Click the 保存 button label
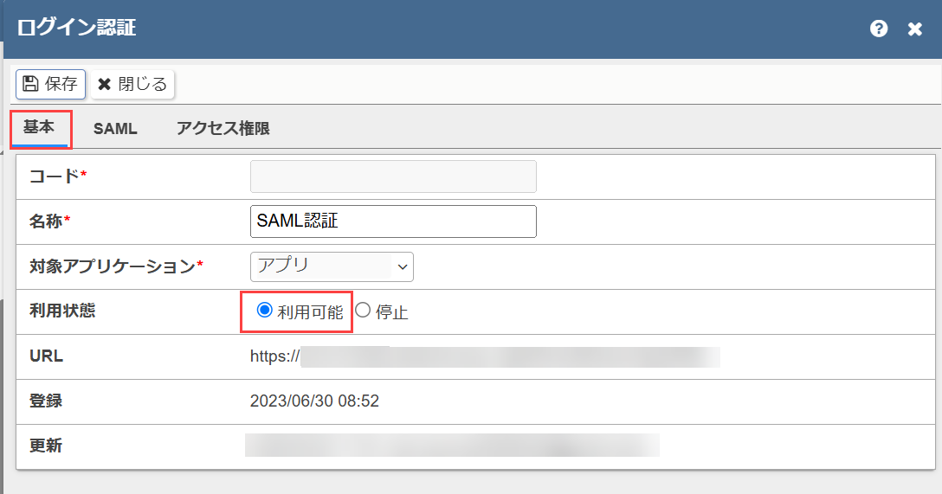This screenshot has height=494, width=942. point(61,83)
